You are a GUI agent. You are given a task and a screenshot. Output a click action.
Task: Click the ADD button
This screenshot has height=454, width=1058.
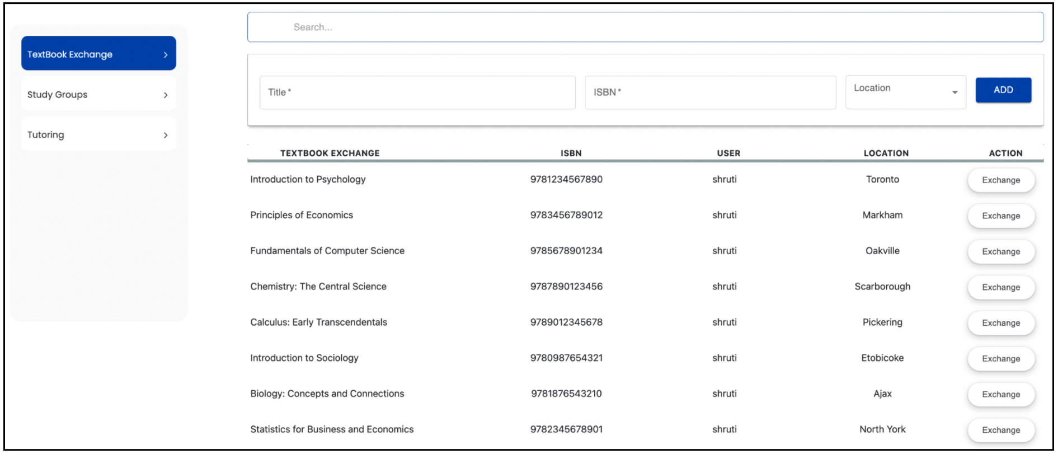[1003, 90]
